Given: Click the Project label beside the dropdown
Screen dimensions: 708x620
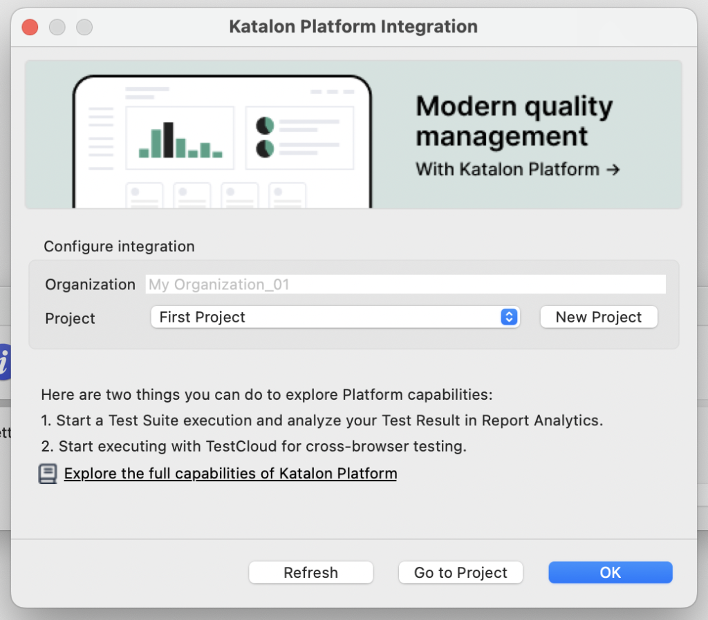Looking at the screenshot, I should click(70, 318).
